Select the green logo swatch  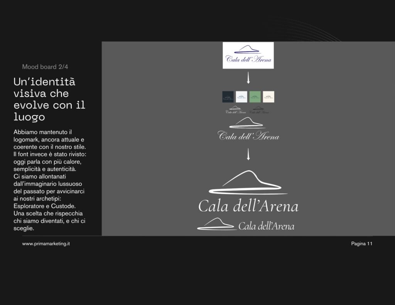tap(255, 96)
